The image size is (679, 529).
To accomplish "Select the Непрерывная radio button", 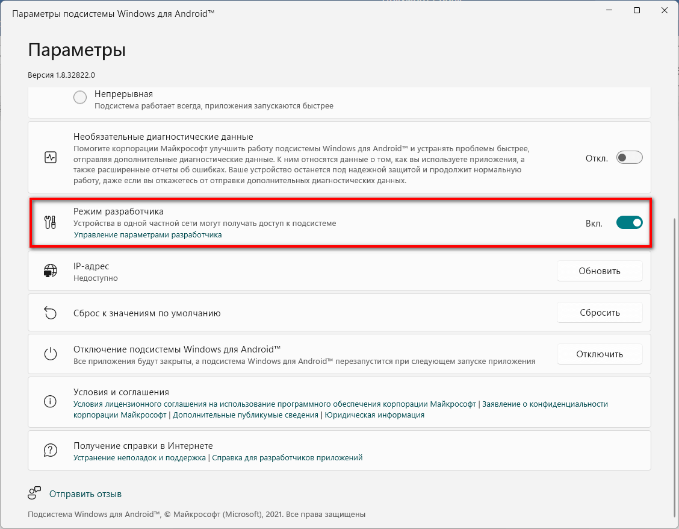I will click(80, 97).
